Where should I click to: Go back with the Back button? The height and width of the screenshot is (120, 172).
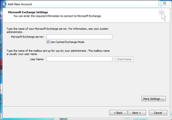coord(118,113)
